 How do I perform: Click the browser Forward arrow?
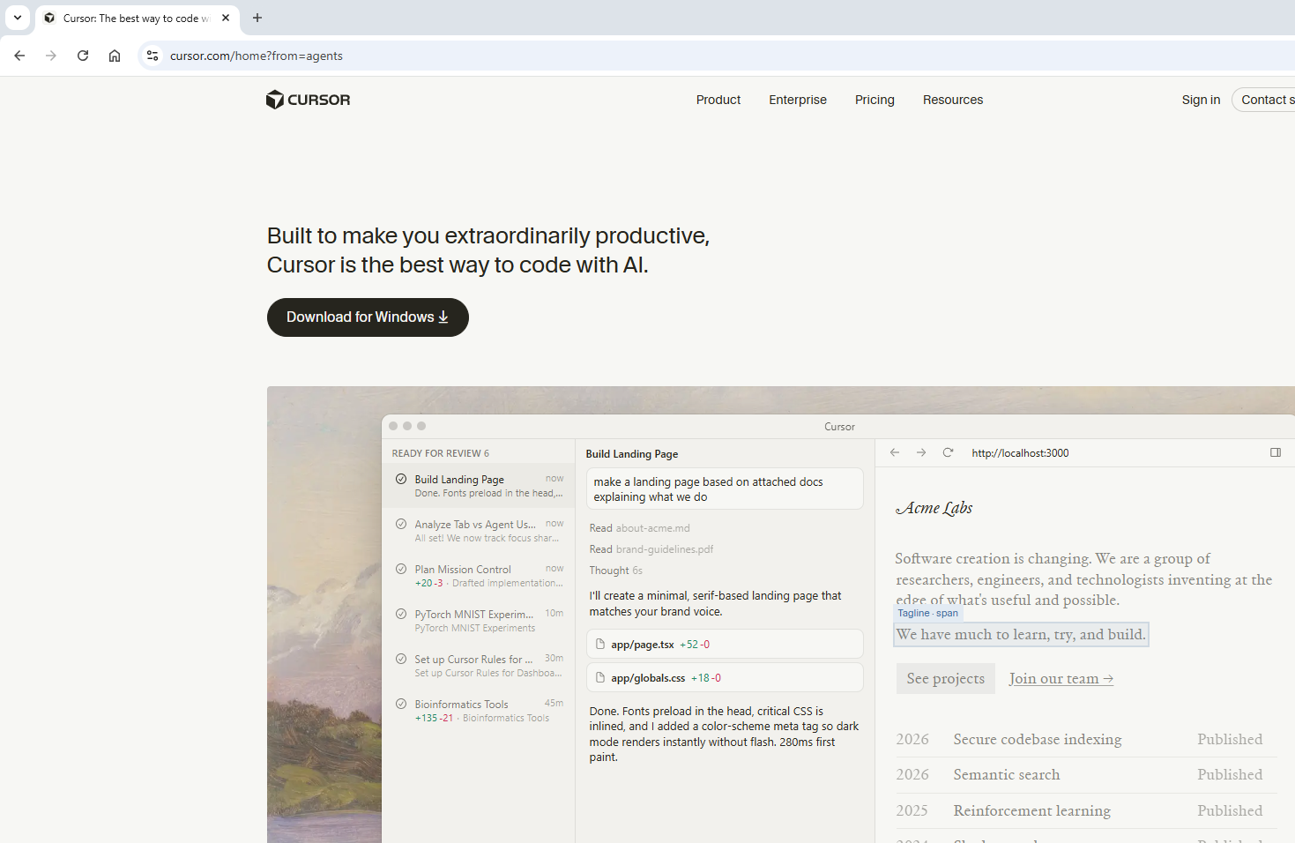point(51,56)
